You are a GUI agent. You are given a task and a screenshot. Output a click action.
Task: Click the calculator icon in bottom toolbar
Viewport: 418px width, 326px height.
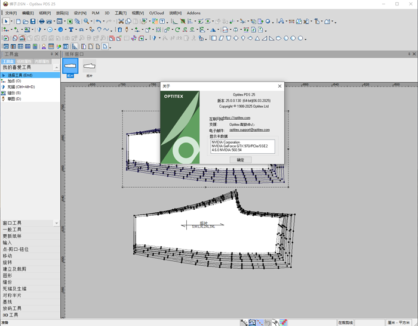coord(35,46)
